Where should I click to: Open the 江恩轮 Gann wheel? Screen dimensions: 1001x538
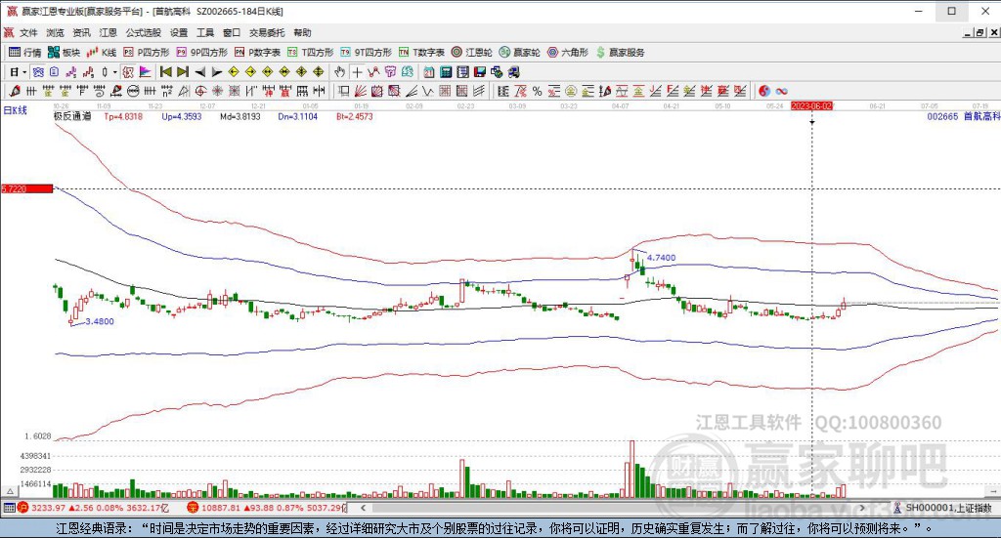tap(472, 53)
